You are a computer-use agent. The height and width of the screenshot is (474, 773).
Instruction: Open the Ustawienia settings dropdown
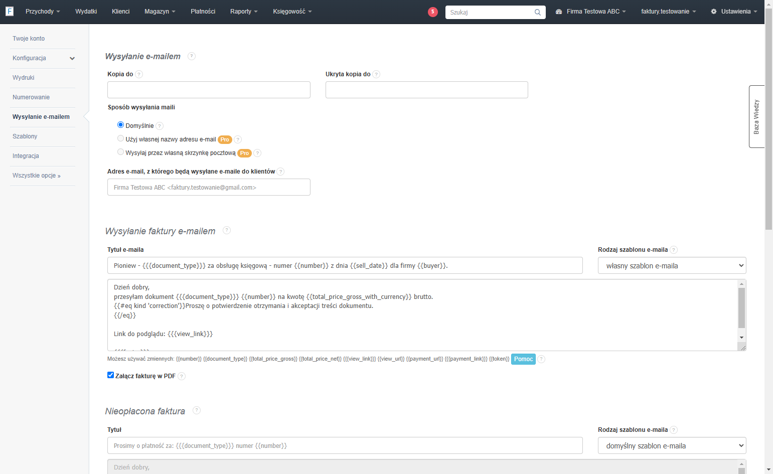(734, 12)
